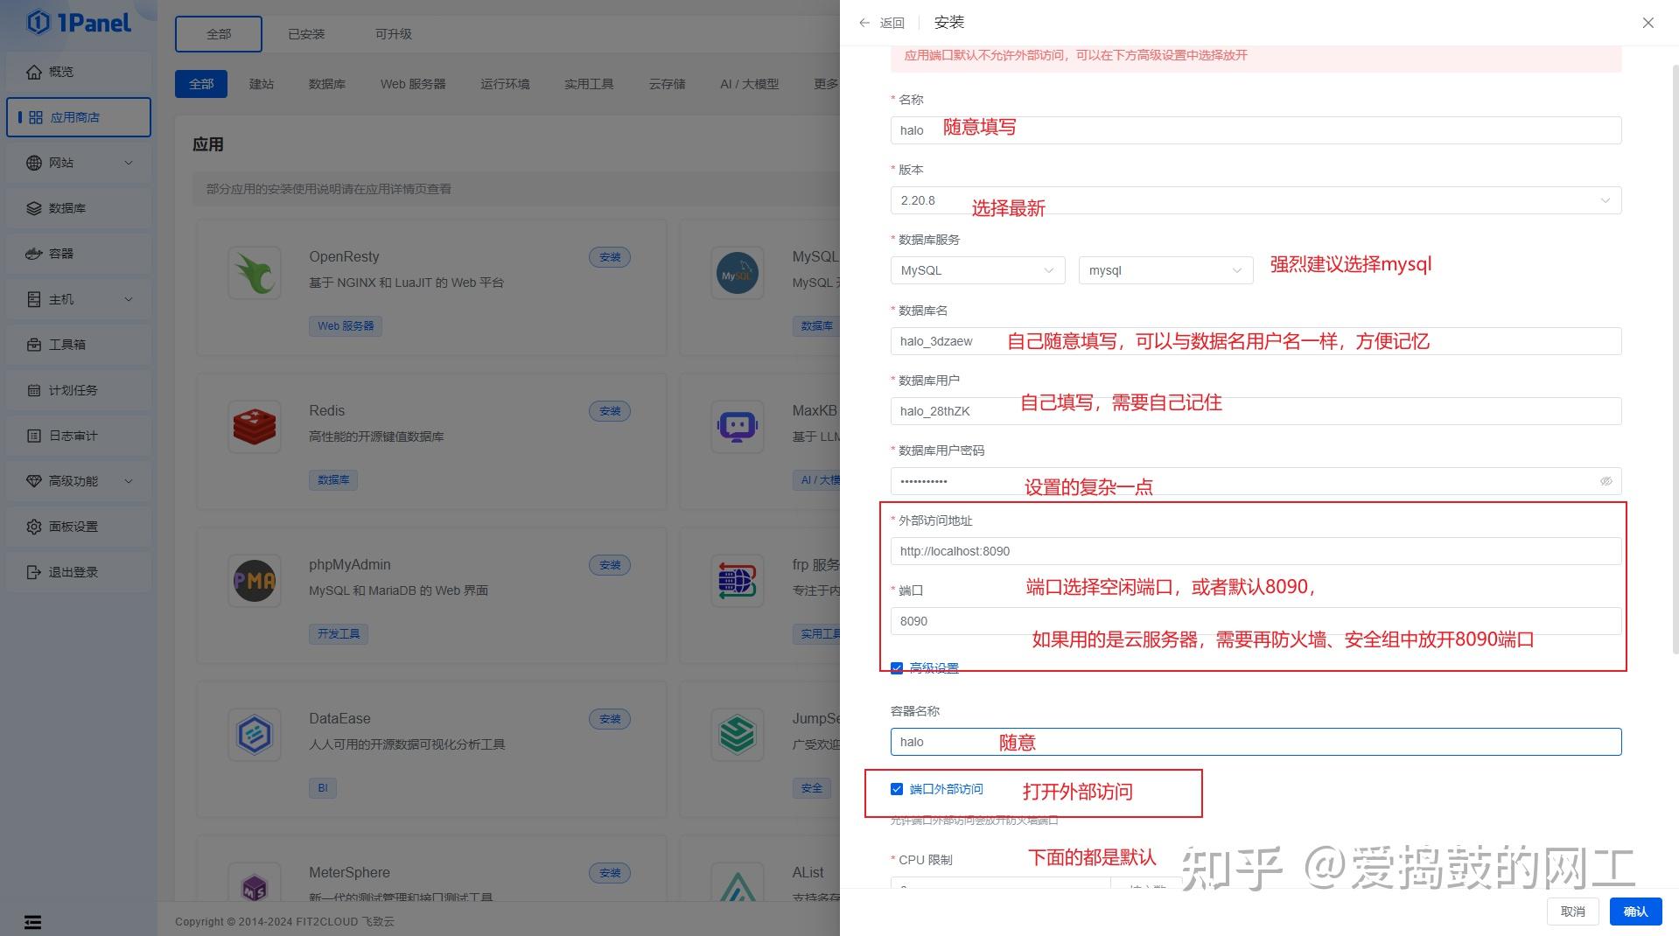Image resolution: width=1679 pixels, height=936 pixels.
Task: Filter apps by 实用工具 category
Action: pyautogui.click(x=589, y=84)
